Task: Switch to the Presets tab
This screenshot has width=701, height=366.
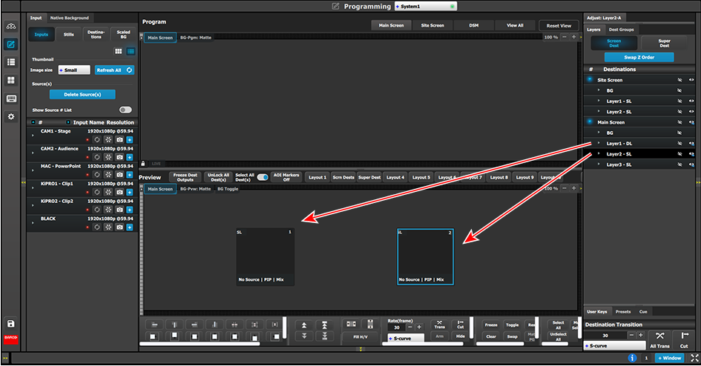Action: pyautogui.click(x=623, y=312)
